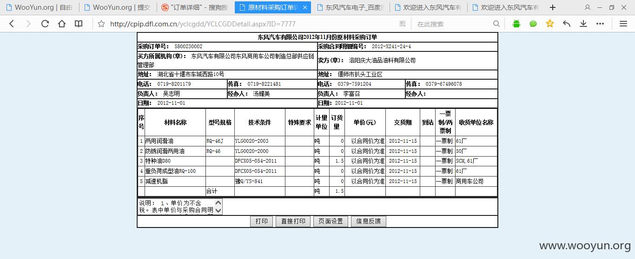Select model cell RQ-46J
This screenshot has height=259, width=635.
coord(215,141)
